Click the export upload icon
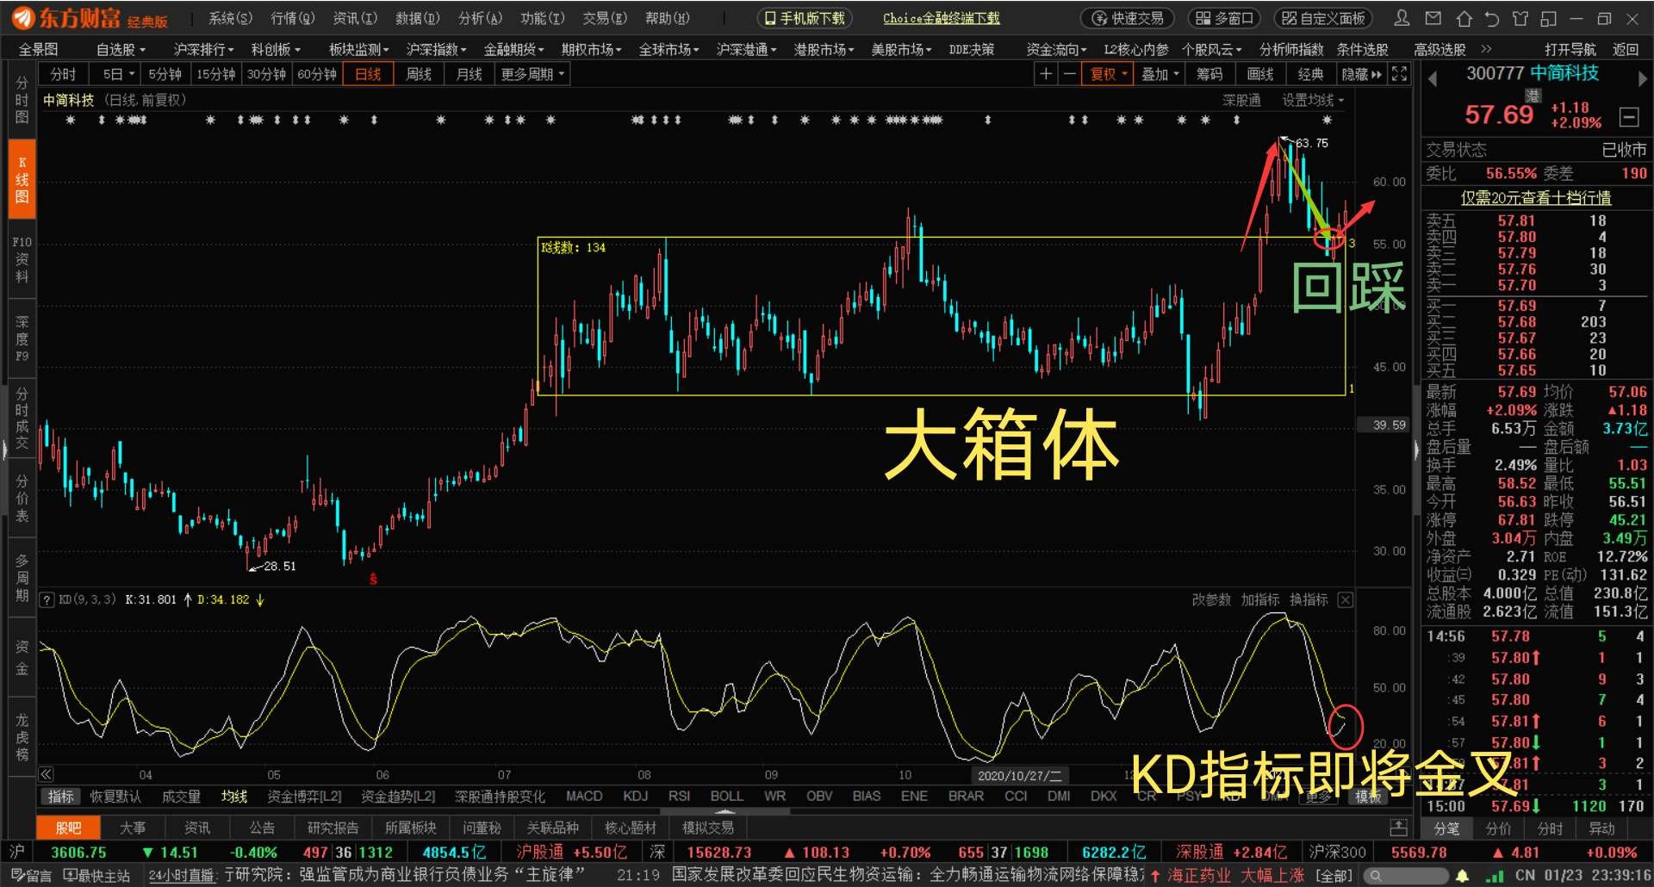The image size is (1654, 887). (1398, 828)
